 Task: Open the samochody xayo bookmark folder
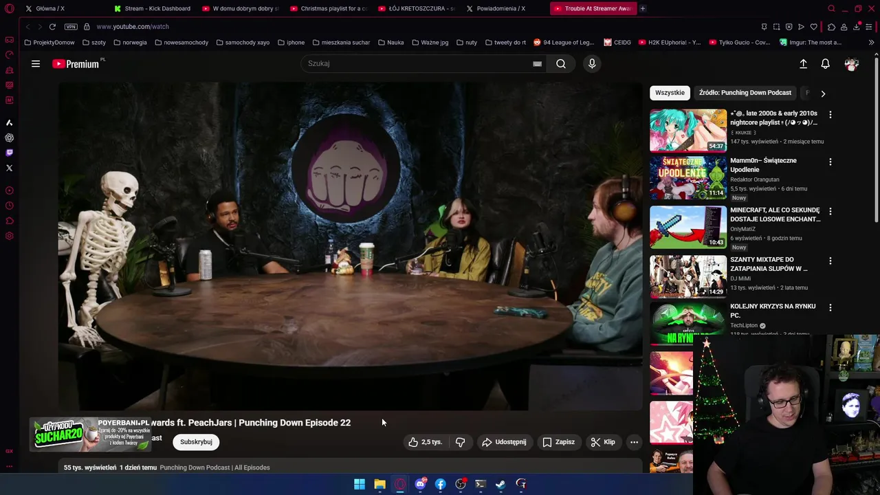pyautogui.click(x=242, y=43)
